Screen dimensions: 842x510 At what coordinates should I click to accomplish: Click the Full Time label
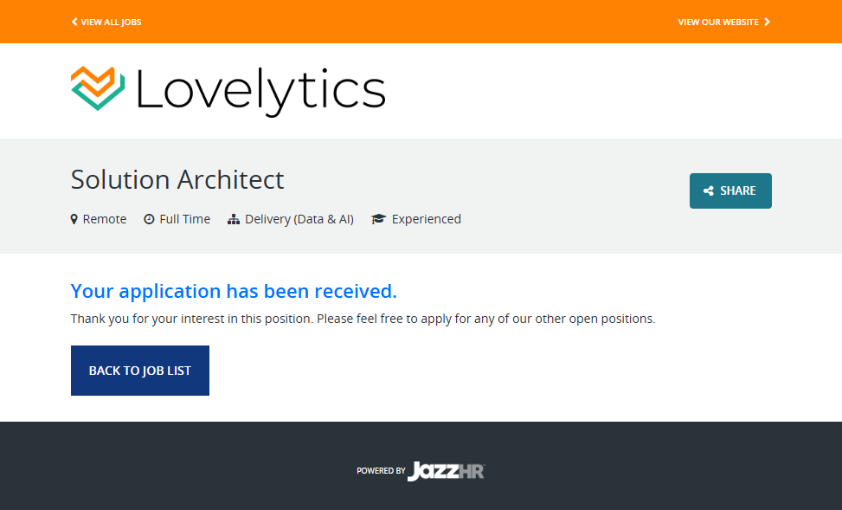[x=184, y=219]
